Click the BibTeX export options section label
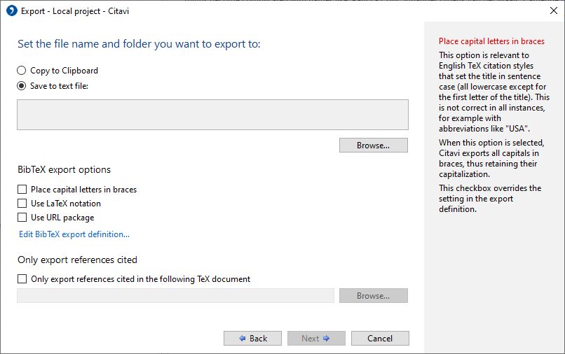This screenshot has width=565, height=354. [64, 169]
